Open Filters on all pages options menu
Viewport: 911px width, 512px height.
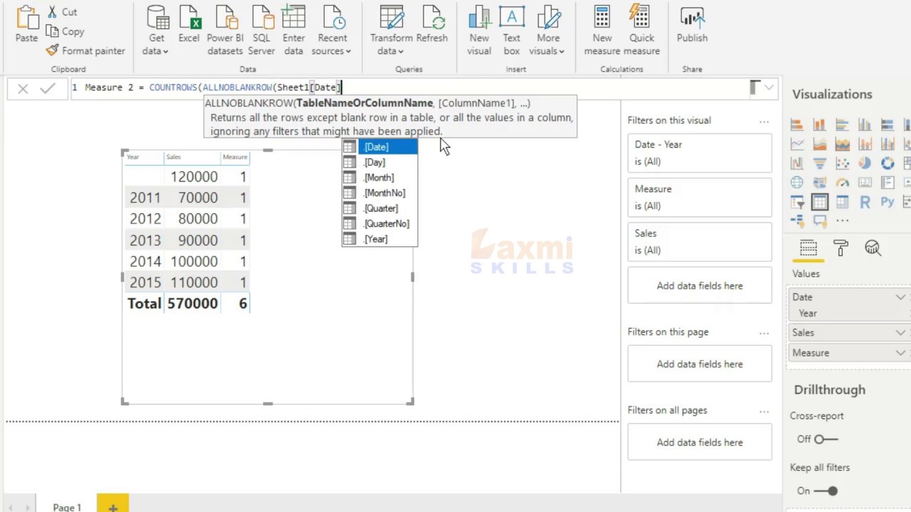764,410
